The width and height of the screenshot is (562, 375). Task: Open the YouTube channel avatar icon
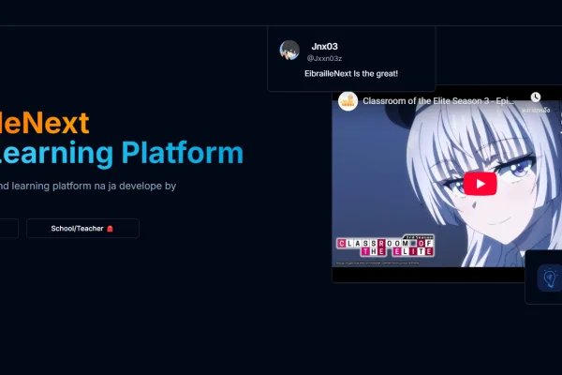pos(348,101)
